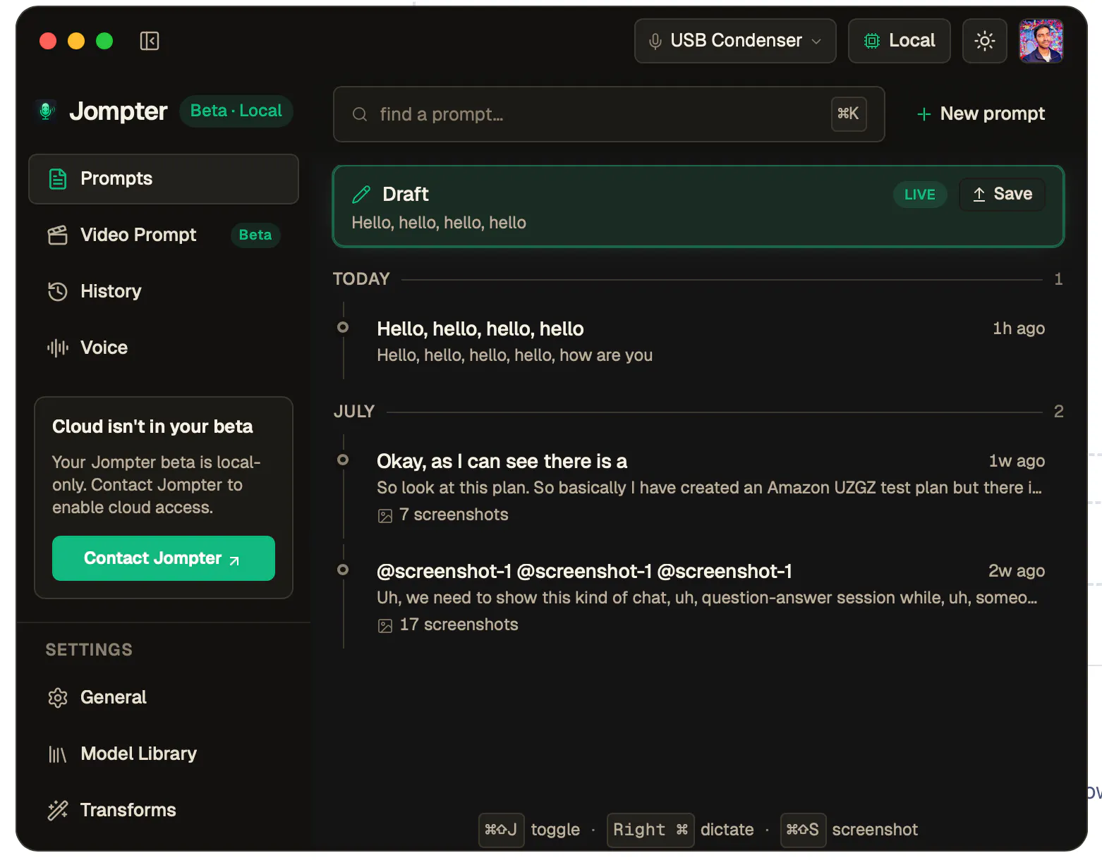Click the Voice waveform icon

point(58,348)
